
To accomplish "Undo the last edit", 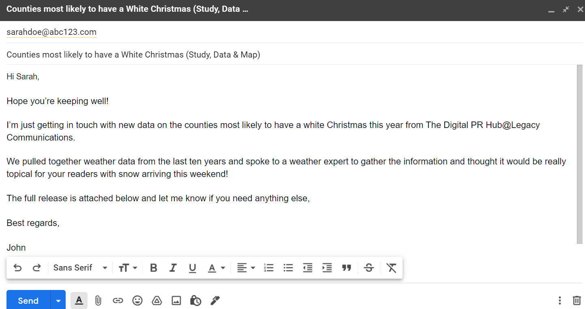I will pyautogui.click(x=17, y=268).
